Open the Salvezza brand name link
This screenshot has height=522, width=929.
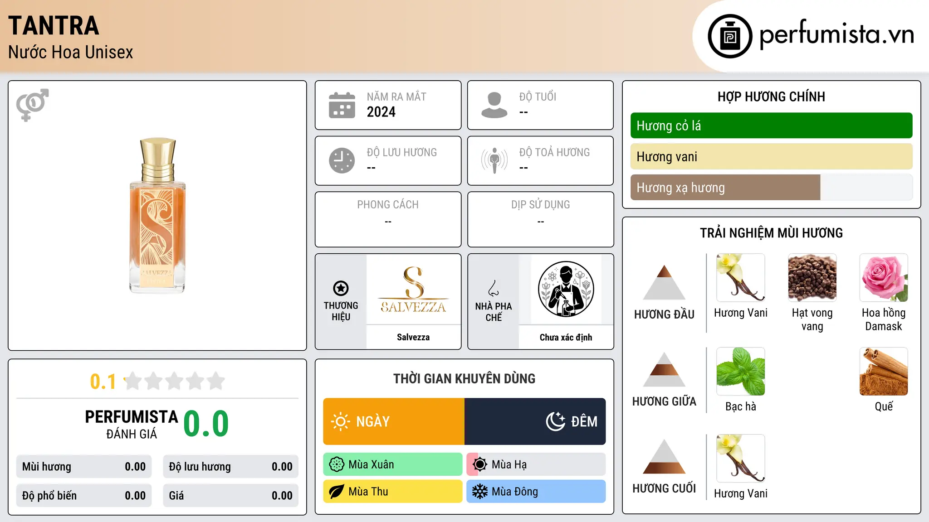point(413,337)
